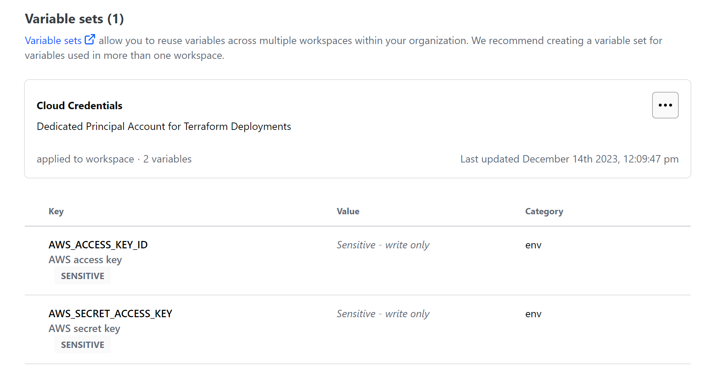Select the description 'Dedicated Principal Account for Terraform Deployments'

164,127
